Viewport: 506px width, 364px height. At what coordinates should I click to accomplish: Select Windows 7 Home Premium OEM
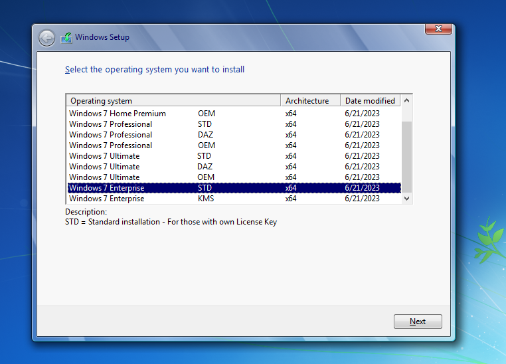coord(234,114)
